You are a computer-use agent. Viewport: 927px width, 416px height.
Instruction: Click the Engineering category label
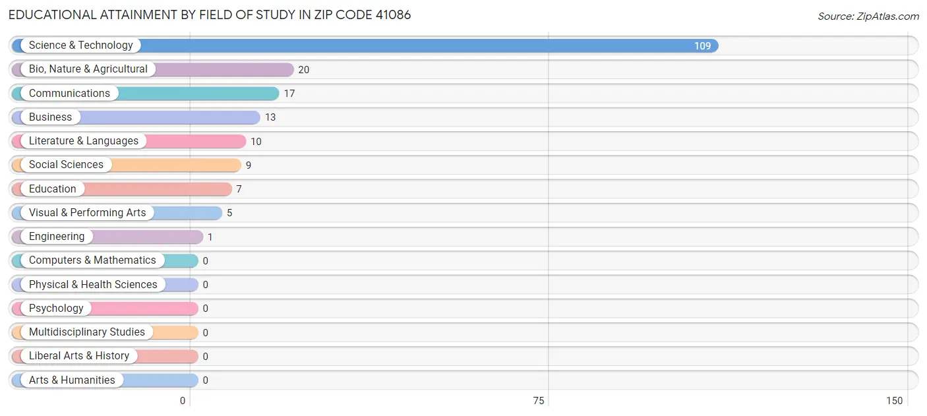[x=57, y=236]
